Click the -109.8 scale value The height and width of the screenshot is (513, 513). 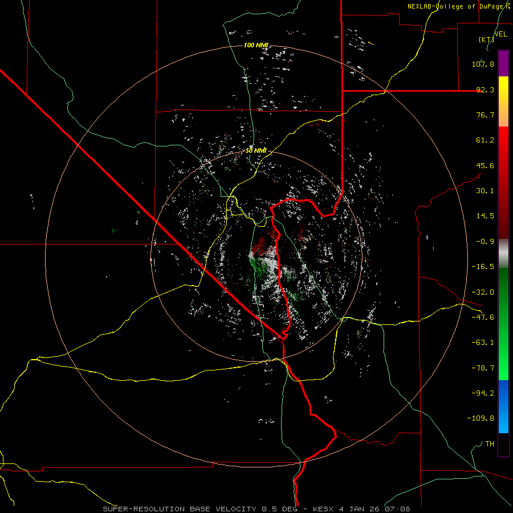point(481,418)
